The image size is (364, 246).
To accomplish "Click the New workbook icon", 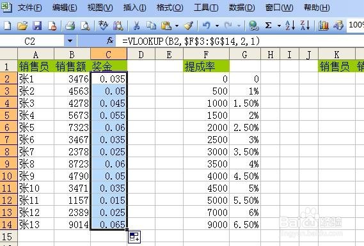I will (x=8, y=26).
